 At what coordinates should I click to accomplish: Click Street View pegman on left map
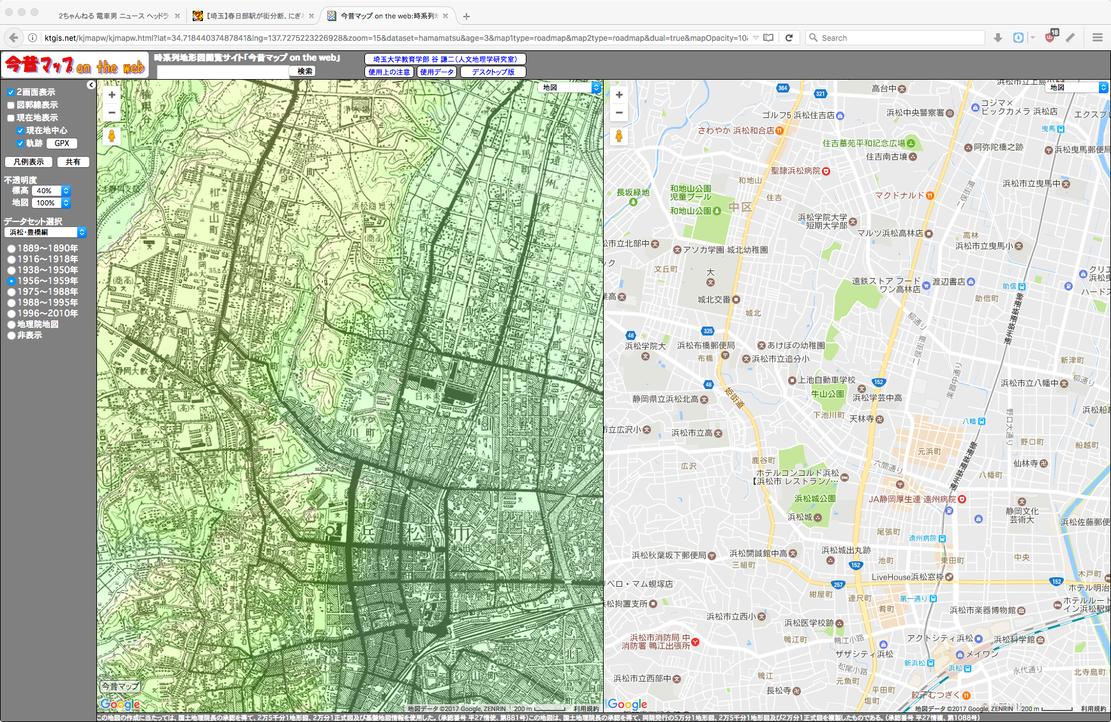tap(112, 136)
